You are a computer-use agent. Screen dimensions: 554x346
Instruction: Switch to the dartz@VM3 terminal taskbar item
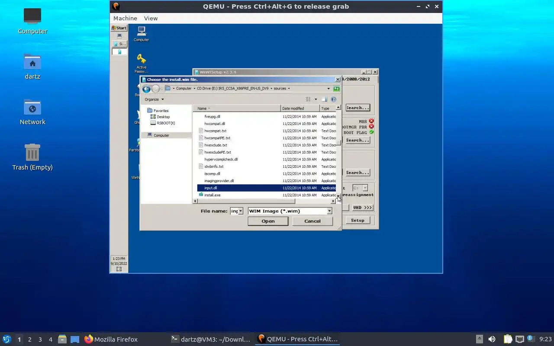click(x=211, y=339)
